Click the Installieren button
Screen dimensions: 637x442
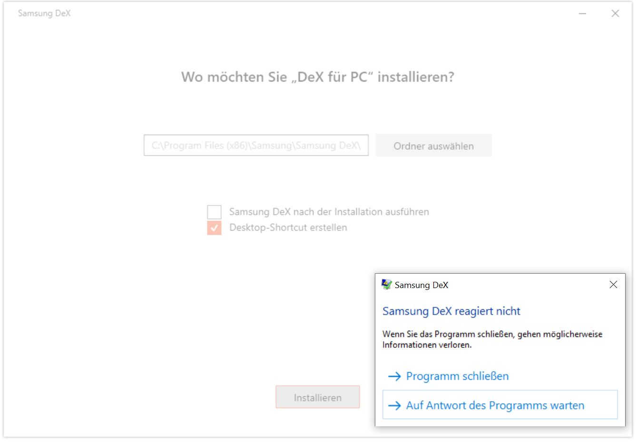(x=318, y=397)
